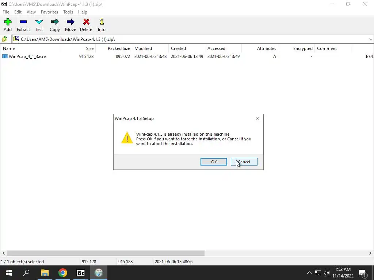374x280 pixels.
Task: Open the Tools menu
Action: [68, 12]
